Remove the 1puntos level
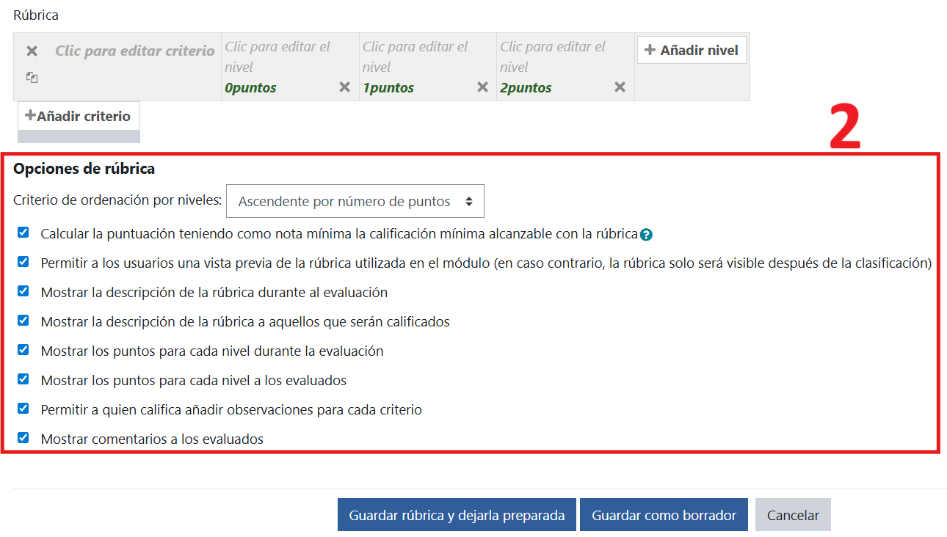 (482, 87)
